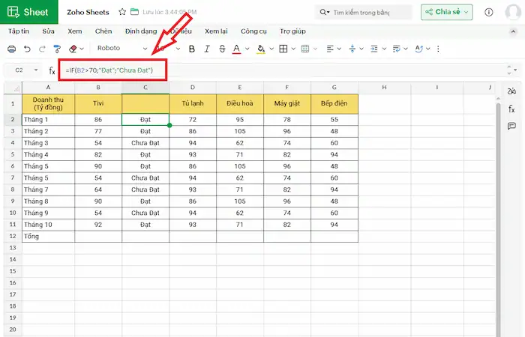Undo the last action
The image size is (525, 337).
click(27, 49)
